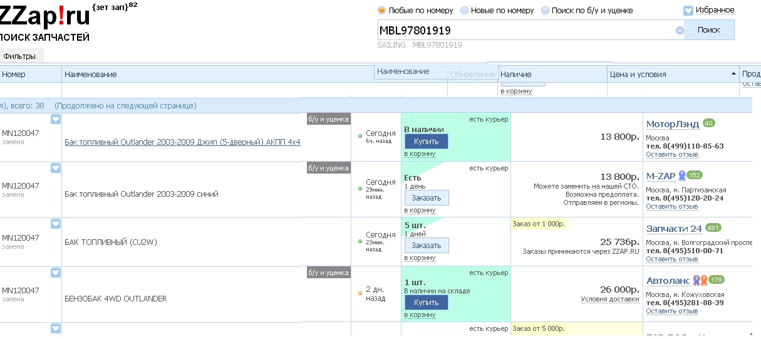Mark БЕНЗОБАК 4WD OUTLANDER as favorite
This screenshot has height=339, width=761.
coord(56,273)
